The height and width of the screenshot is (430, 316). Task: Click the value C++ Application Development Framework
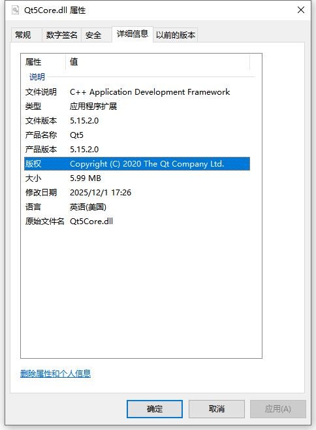point(150,92)
